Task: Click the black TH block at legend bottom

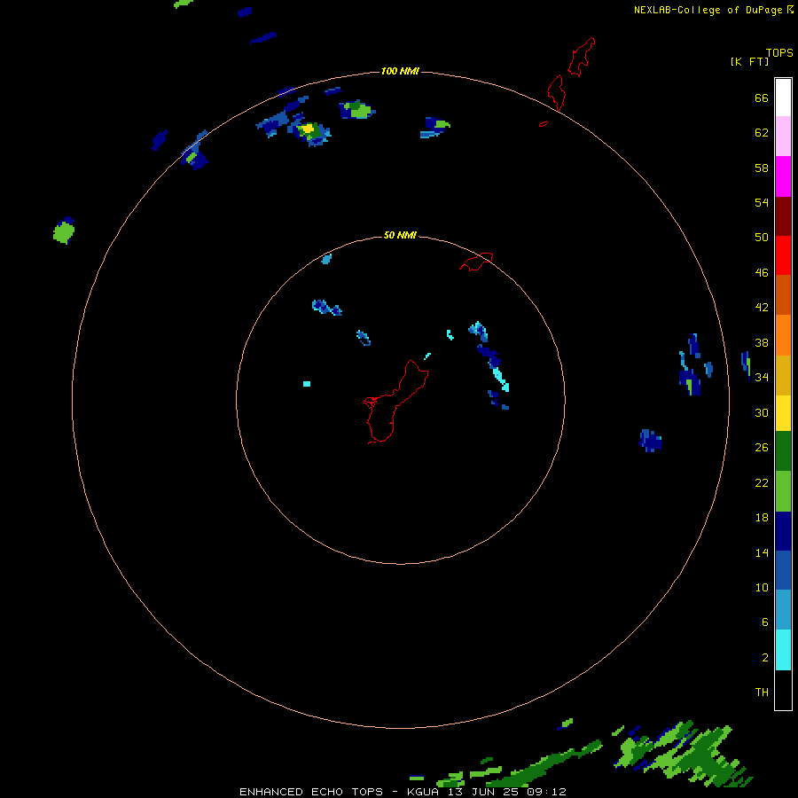Action: [783, 690]
